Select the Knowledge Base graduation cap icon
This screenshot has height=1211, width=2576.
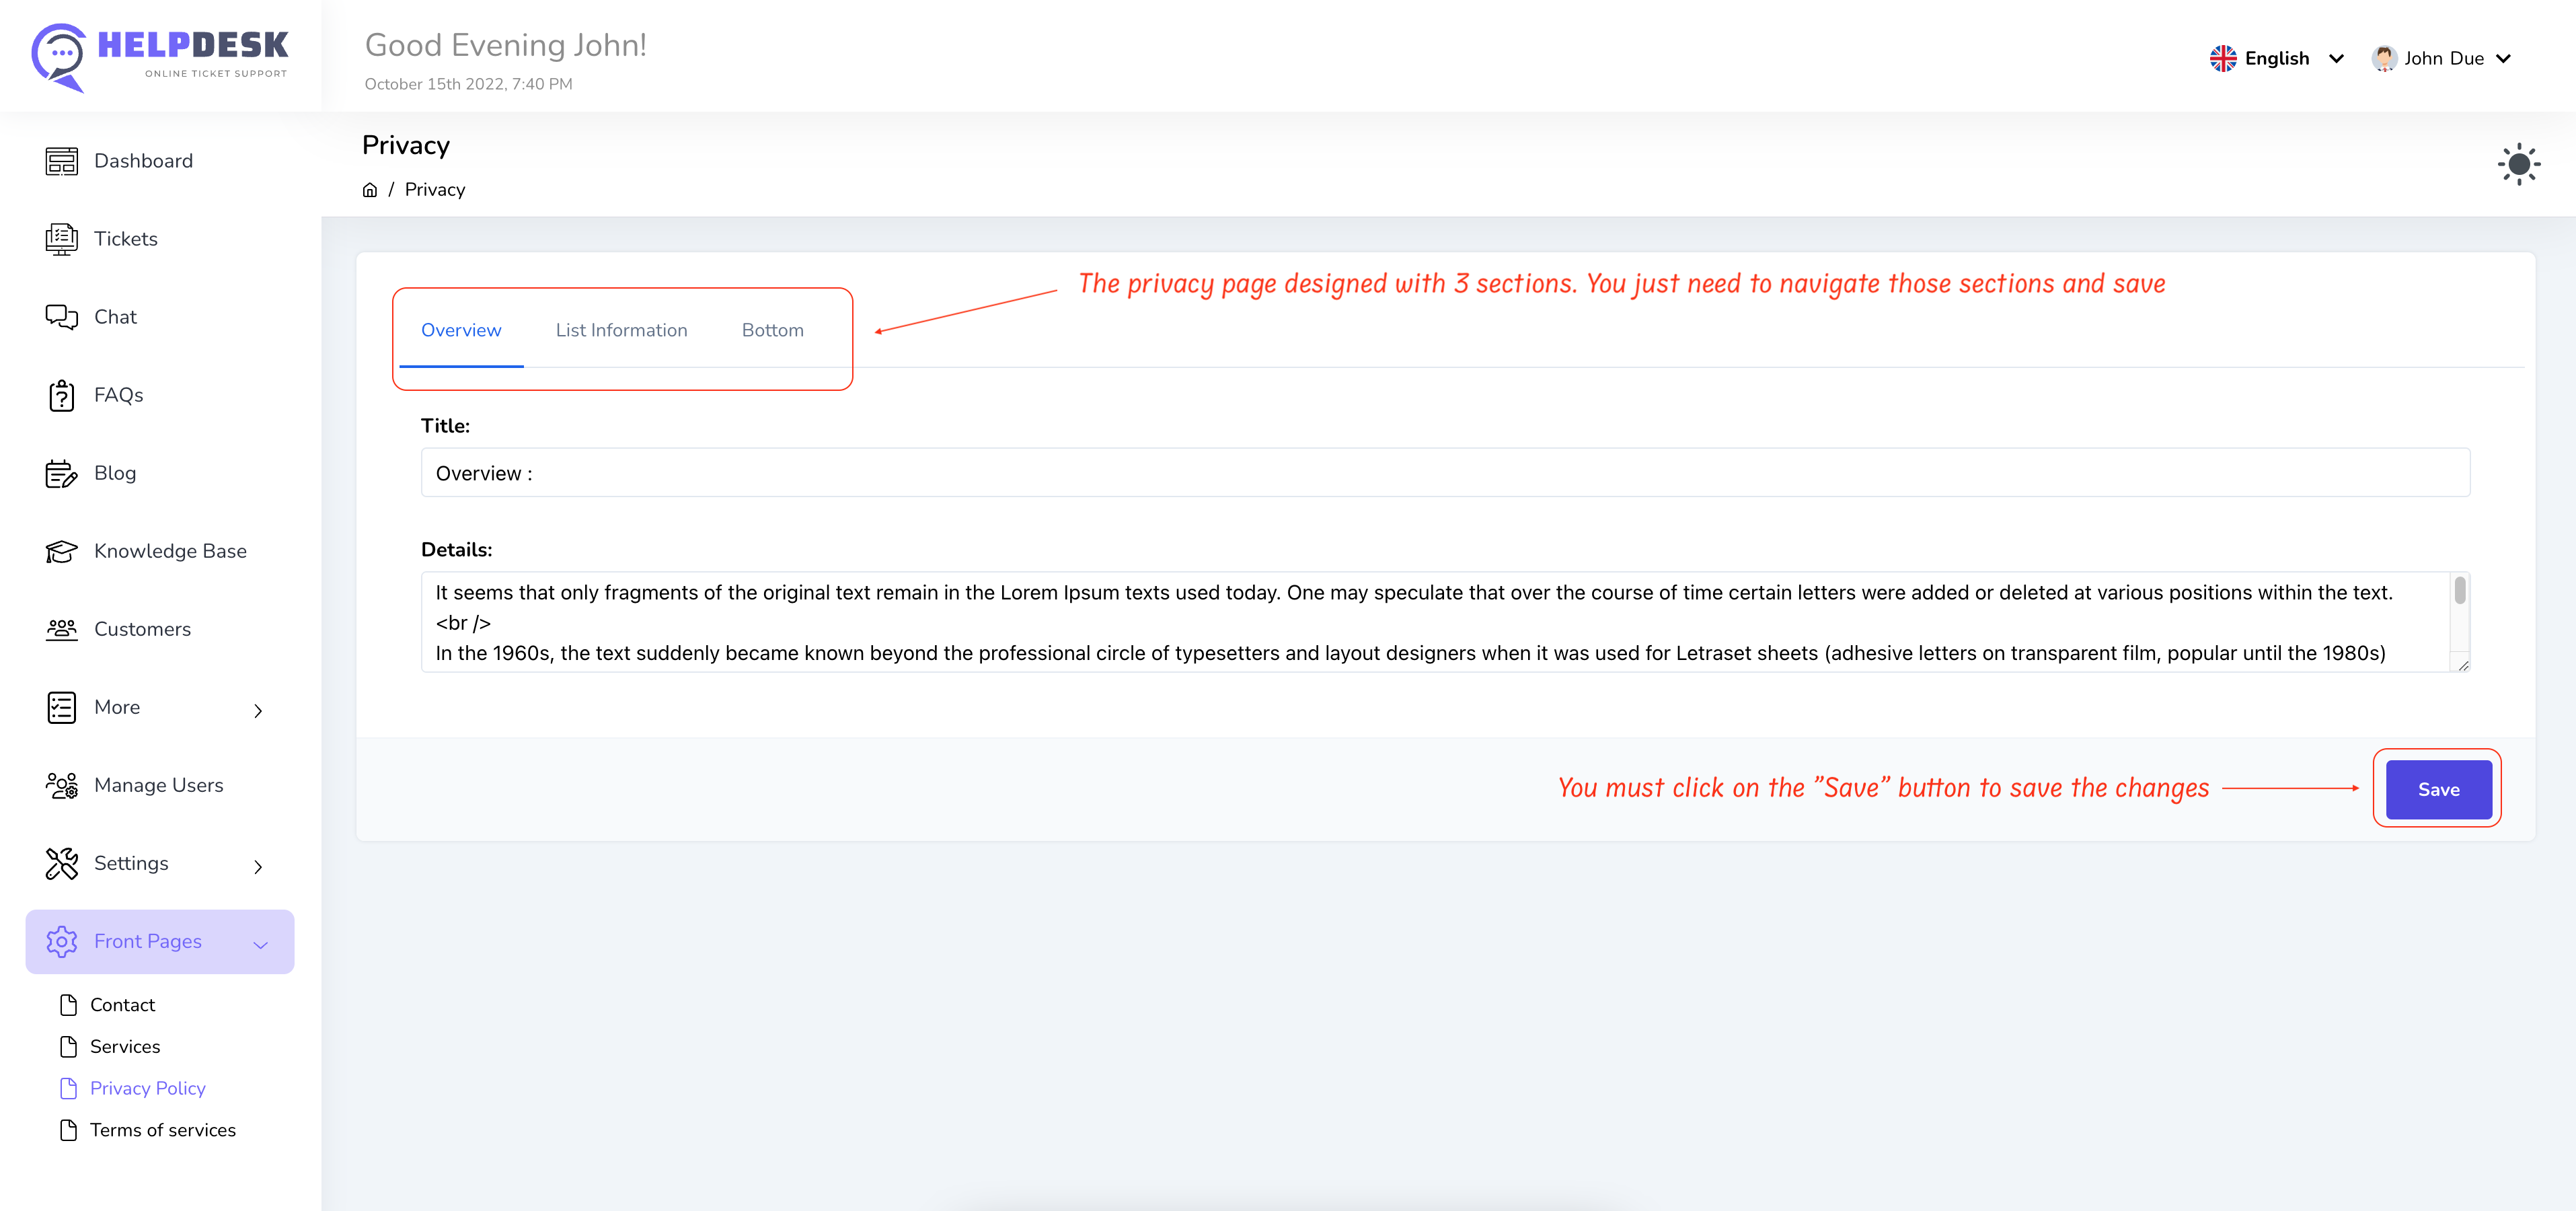[61, 551]
